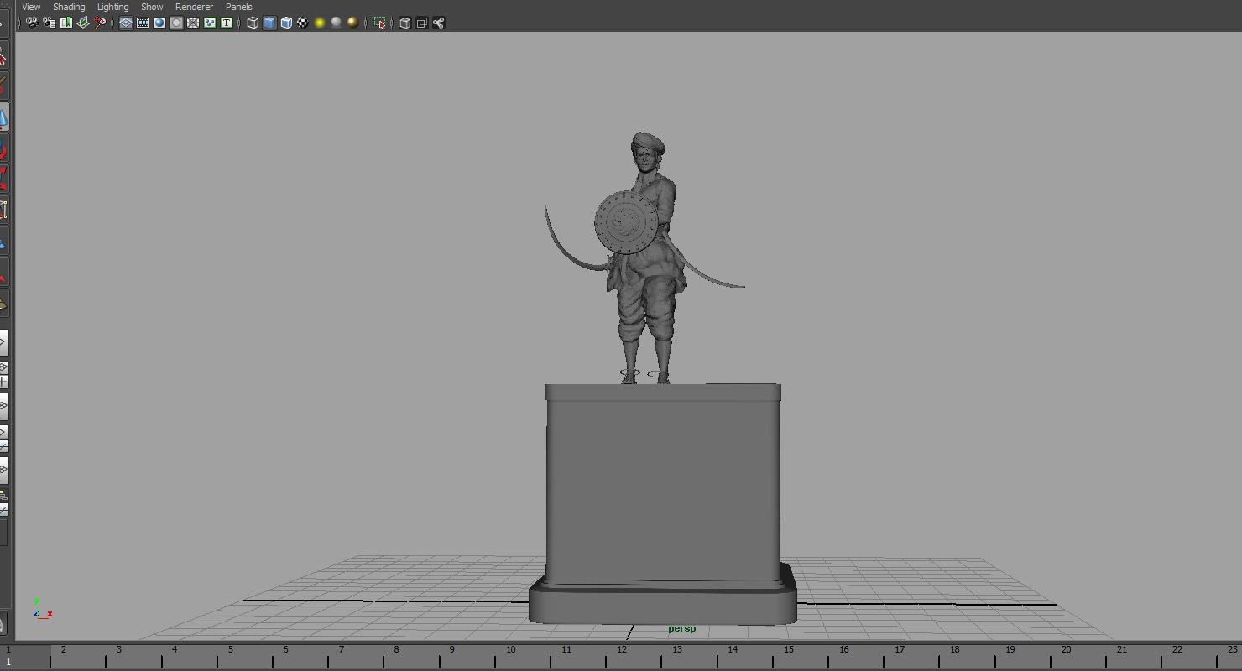Jump to frame 2 on time slider
The height and width of the screenshot is (671, 1242).
pos(63,649)
